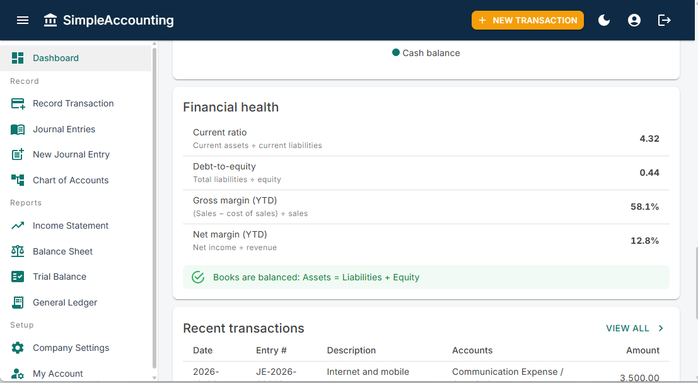Click the Total liabilities ÷ equity subtitle
The height and width of the screenshot is (383, 698).
click(237, 180)
